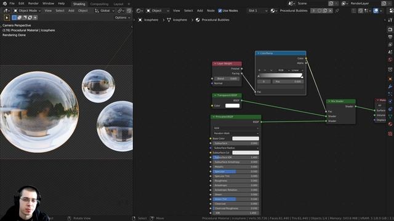
Task: Click the Blender logo icon
Action: point(4,4)
